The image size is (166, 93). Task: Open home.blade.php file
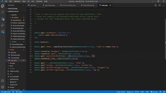[x=17, y=44]
